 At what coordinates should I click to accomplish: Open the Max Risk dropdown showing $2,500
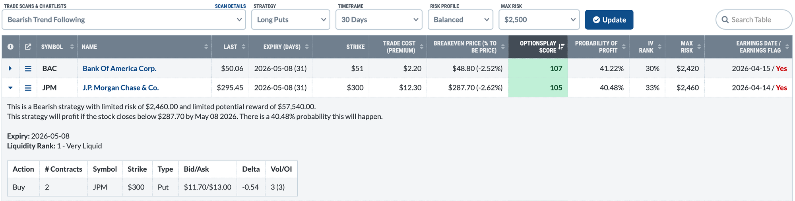pyautogui.click(x=539, y=20)
